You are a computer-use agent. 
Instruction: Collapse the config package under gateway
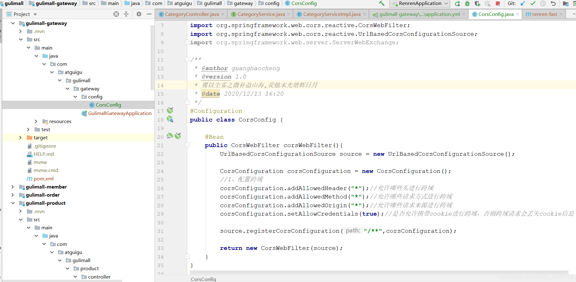[75, 97]
